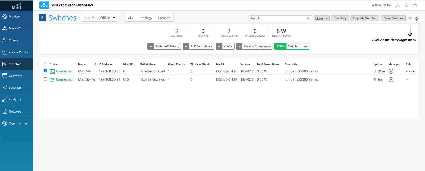
Task: Click the connected status icon for Mist_SW
Action: tap(52, 71)
